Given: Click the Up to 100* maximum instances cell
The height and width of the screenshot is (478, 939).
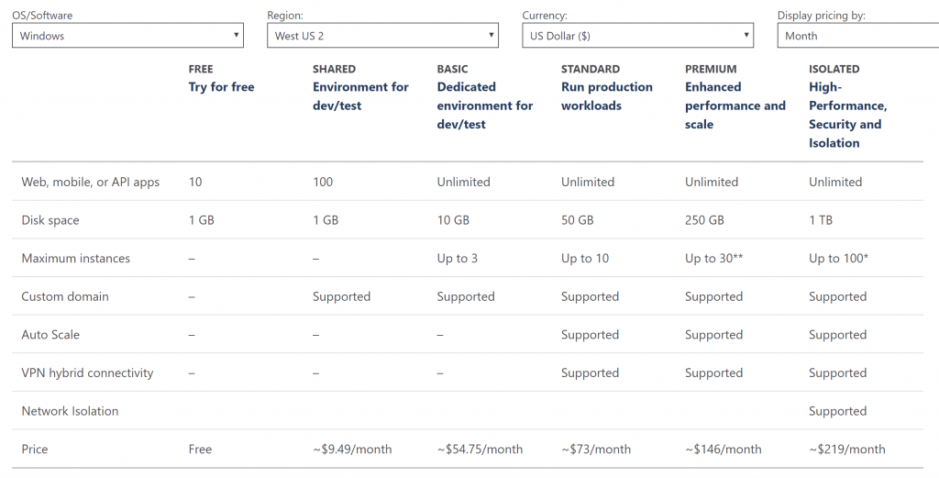Looking at the screenshot, I should click(838, 259).
